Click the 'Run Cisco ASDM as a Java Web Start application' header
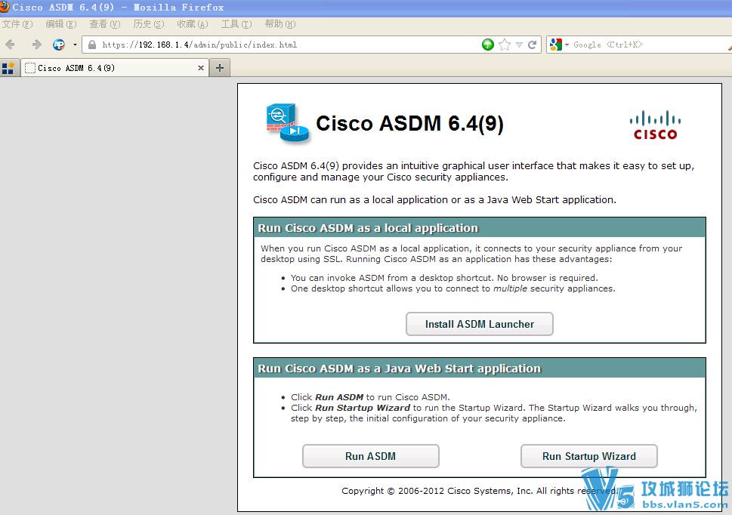Viewport: 732px width, 515px height. point(400,369)
